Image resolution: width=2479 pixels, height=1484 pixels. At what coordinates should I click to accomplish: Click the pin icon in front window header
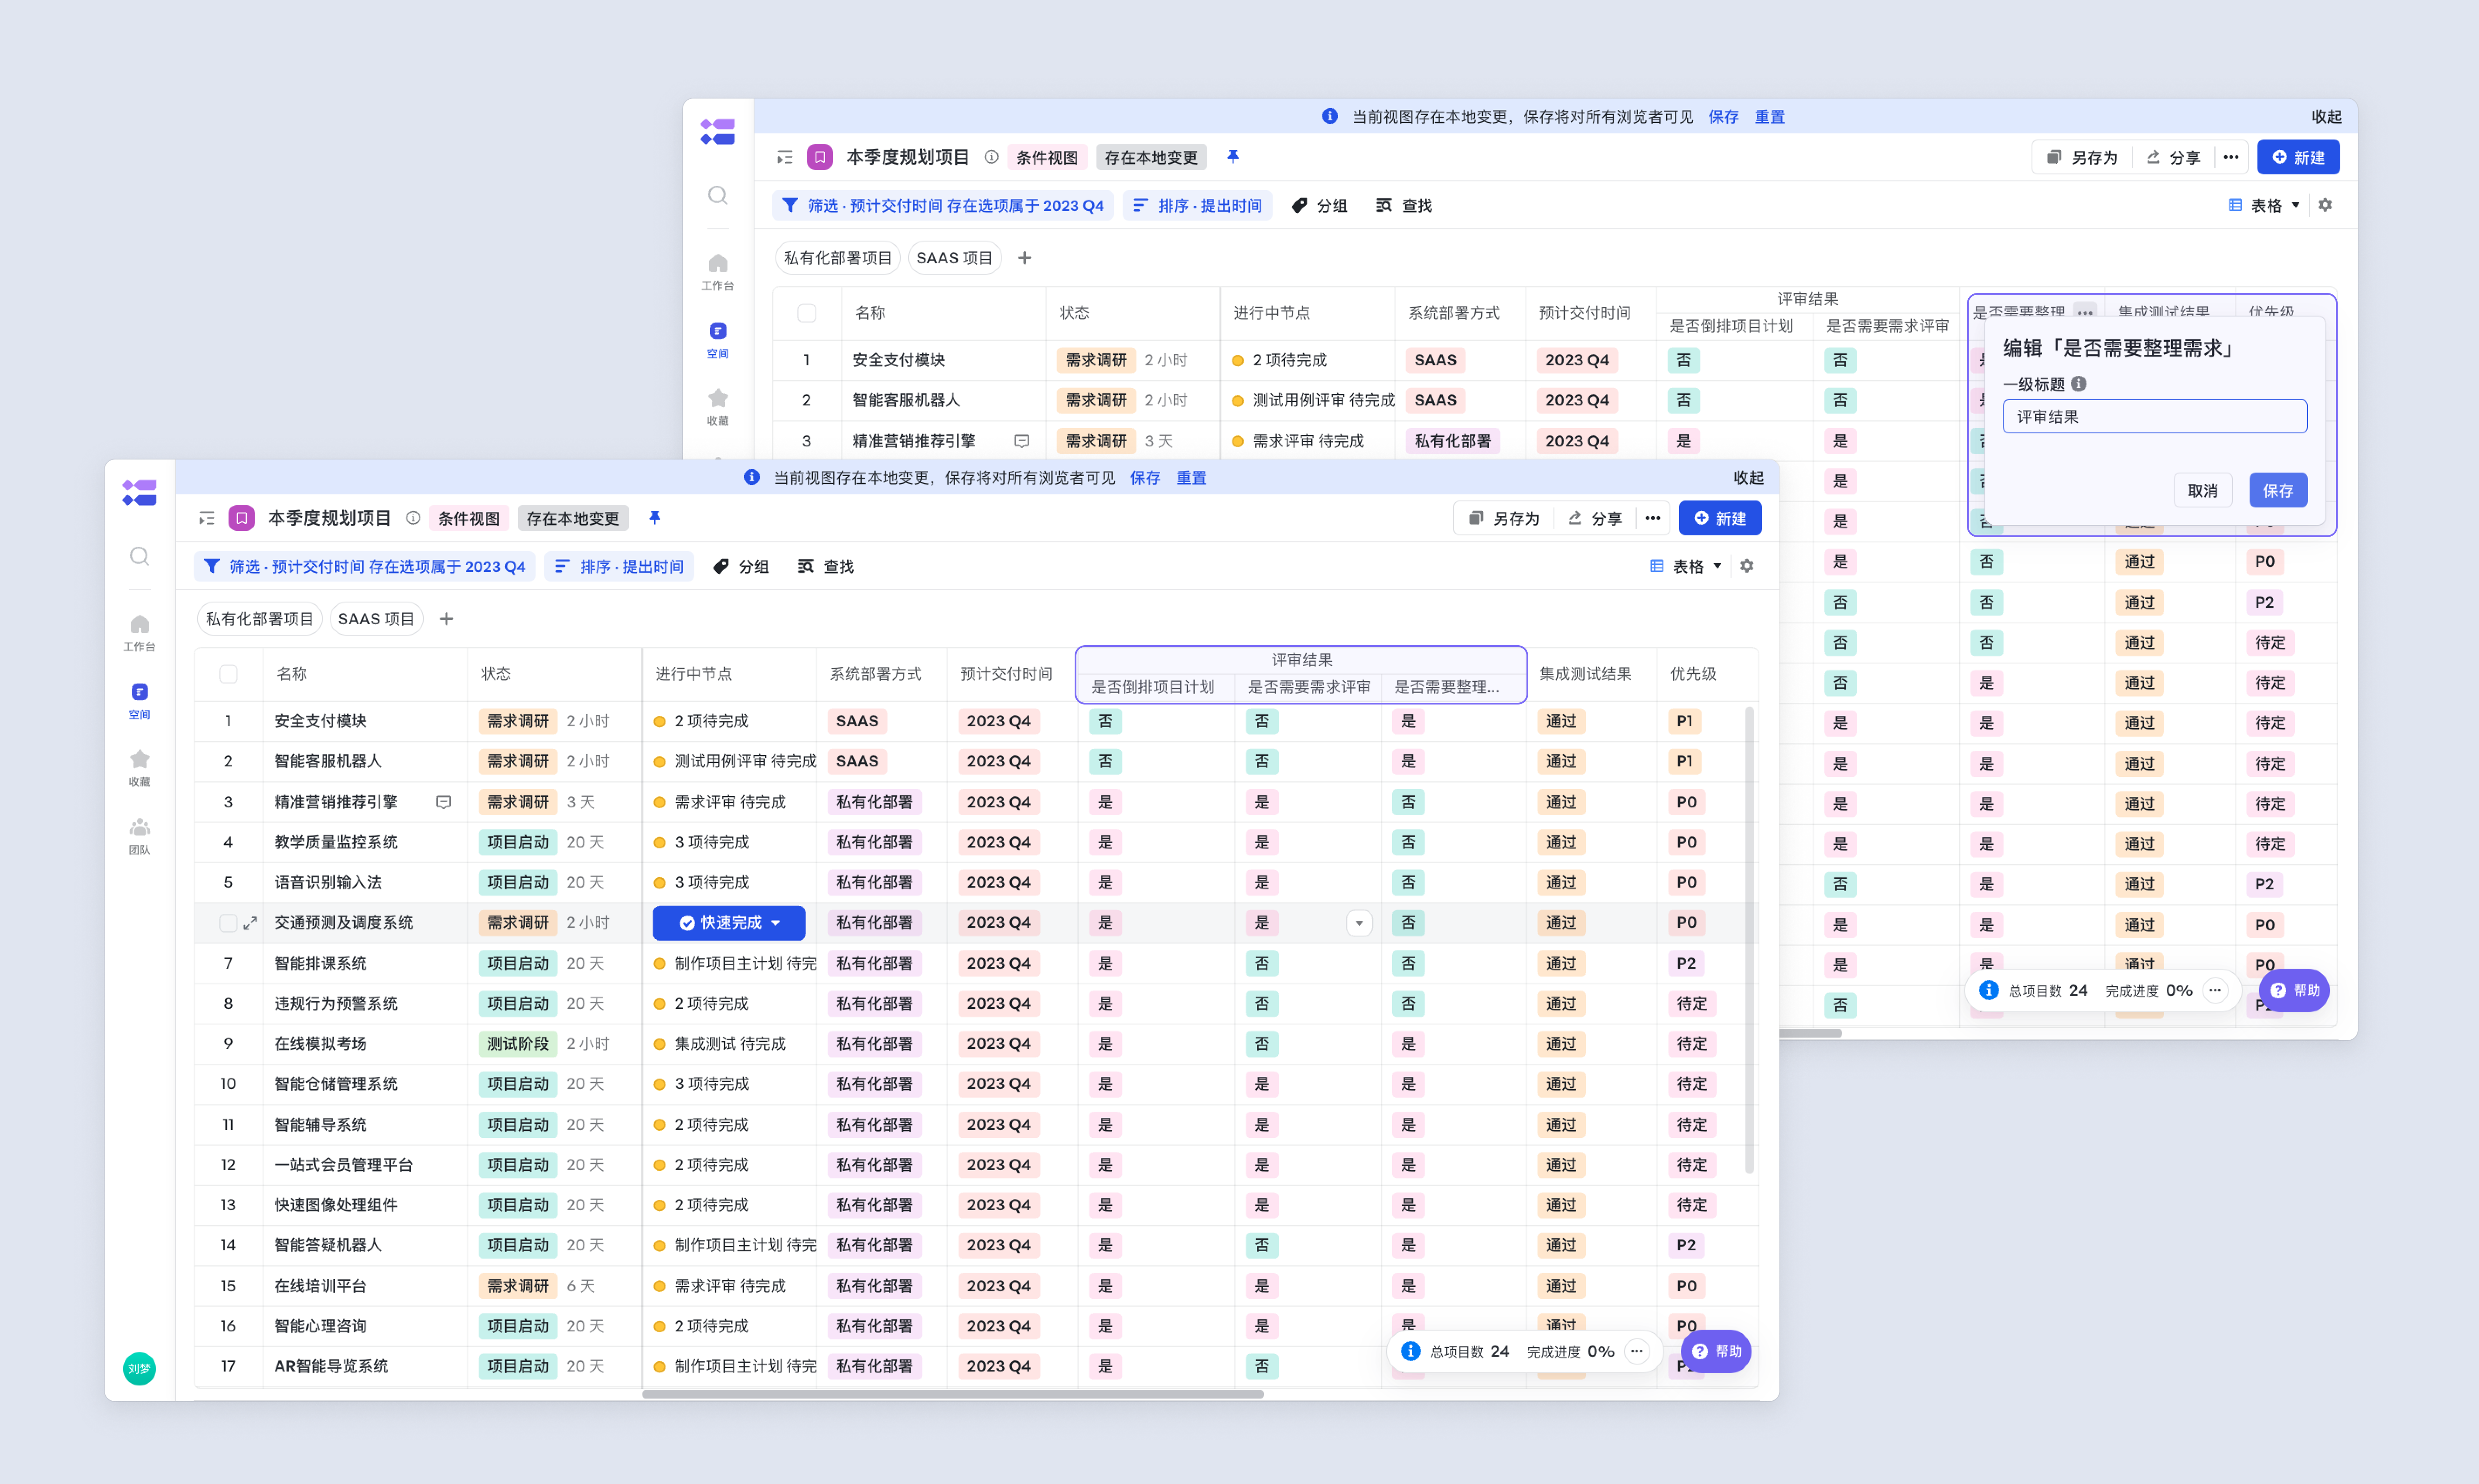pos(654,518)
